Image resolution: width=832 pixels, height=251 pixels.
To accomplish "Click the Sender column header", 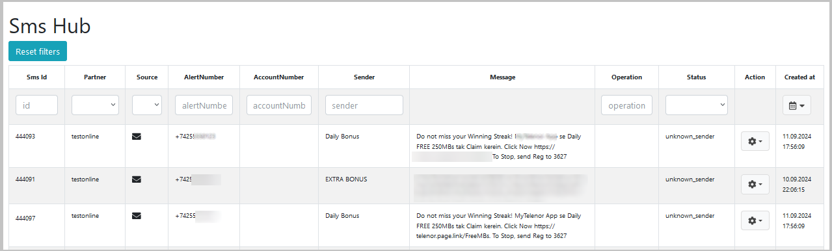I will [x=364, y=77].
